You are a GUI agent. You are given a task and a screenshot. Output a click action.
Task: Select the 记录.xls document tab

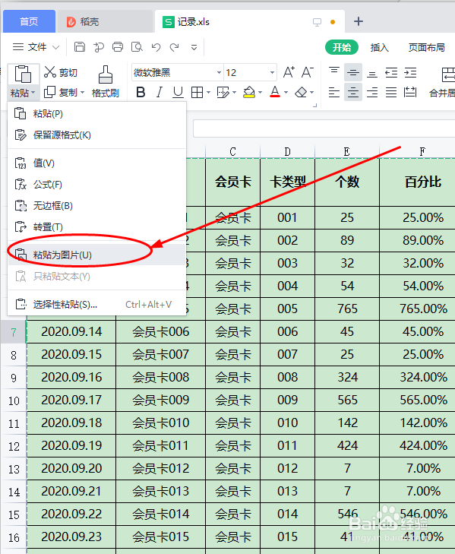coord(249,21)
